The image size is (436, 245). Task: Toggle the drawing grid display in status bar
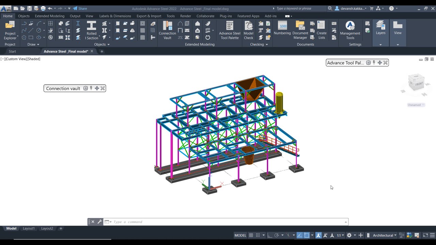pos(251,235)
